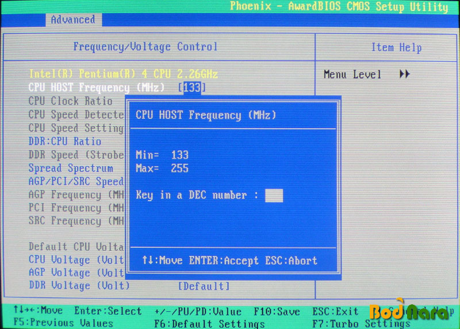Image resolution: width=460 pixels, height=329 pixels.
Task: Click the Menu Level double-arrow icon
Action: (x=405, y=74)
